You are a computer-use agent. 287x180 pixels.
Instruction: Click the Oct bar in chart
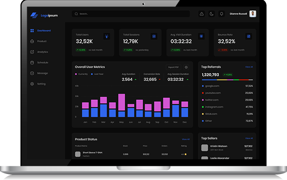point(166,107)
